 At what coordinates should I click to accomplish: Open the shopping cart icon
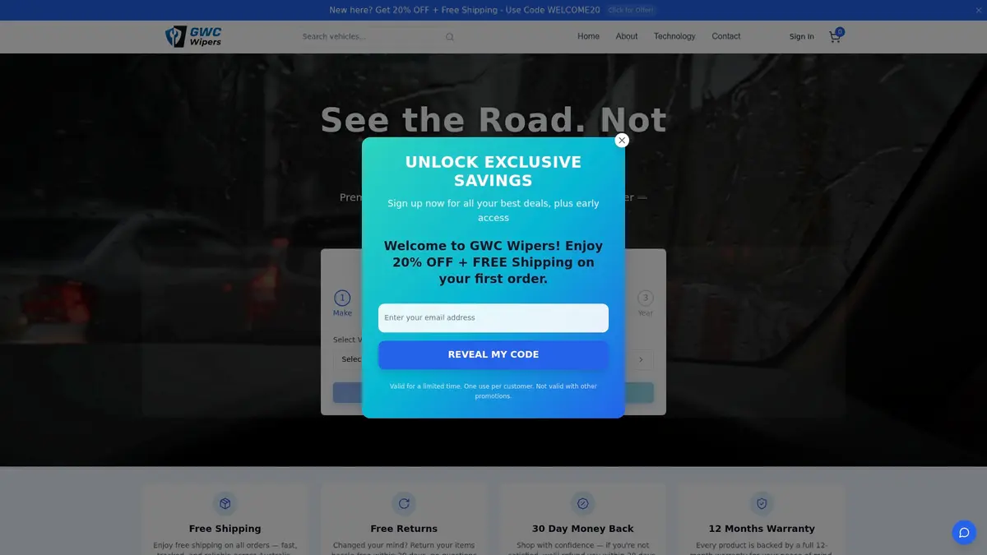tap(836, 36)
